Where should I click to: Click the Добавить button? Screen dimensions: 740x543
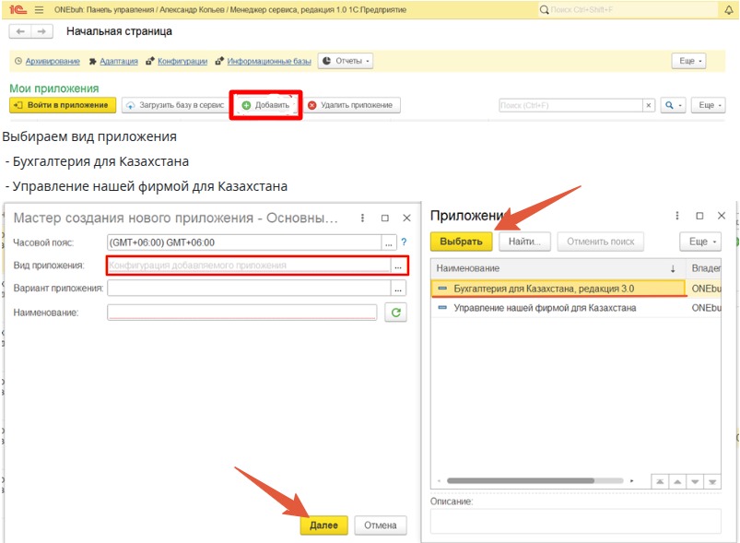(x=265, y=105)
